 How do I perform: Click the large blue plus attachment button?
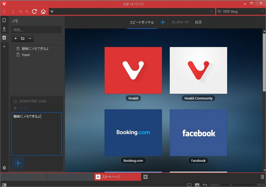point(18,163)
